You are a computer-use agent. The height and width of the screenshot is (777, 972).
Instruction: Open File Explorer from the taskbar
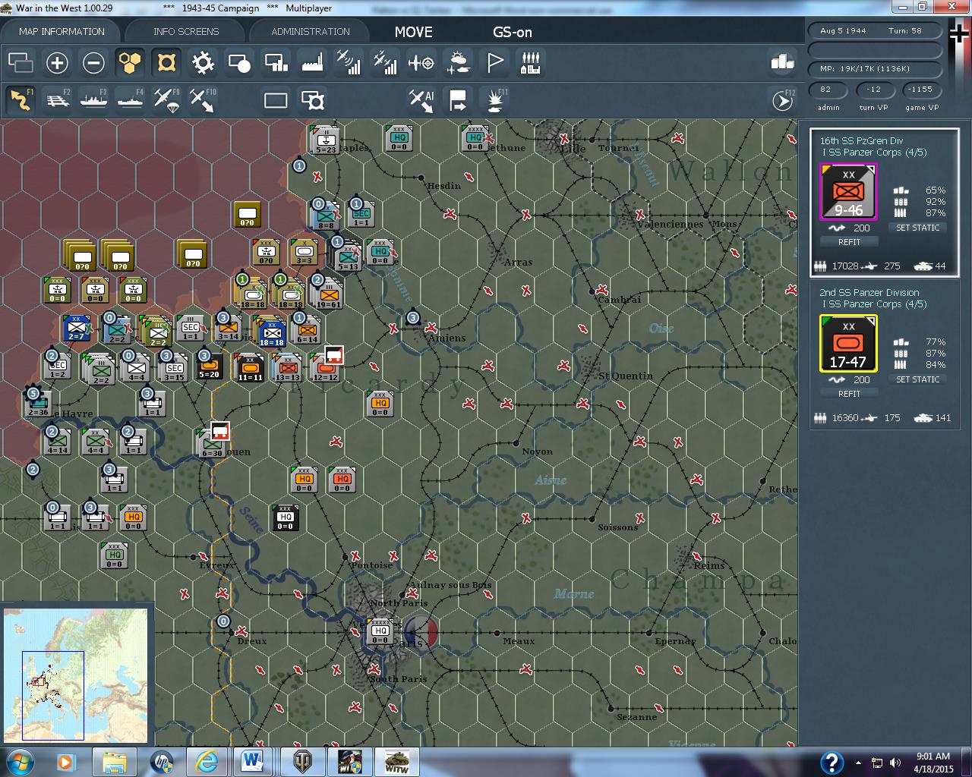coord(115,761)
